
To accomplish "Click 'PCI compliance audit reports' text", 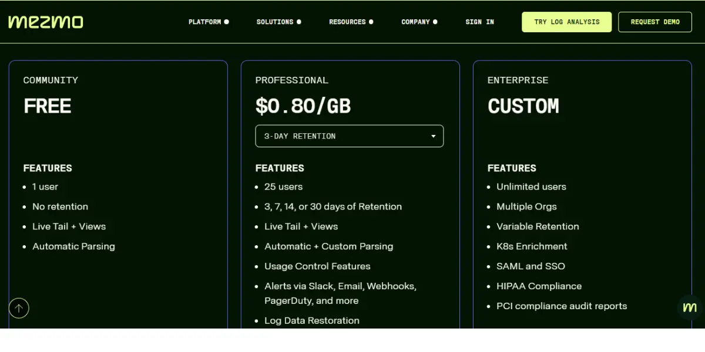I will pos(562,306).
